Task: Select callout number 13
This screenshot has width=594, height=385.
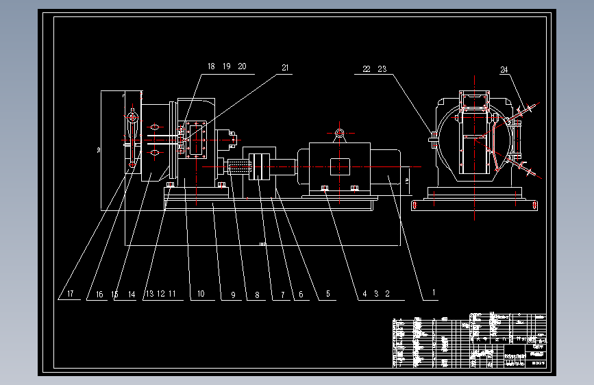Action: tap(149, 294)
